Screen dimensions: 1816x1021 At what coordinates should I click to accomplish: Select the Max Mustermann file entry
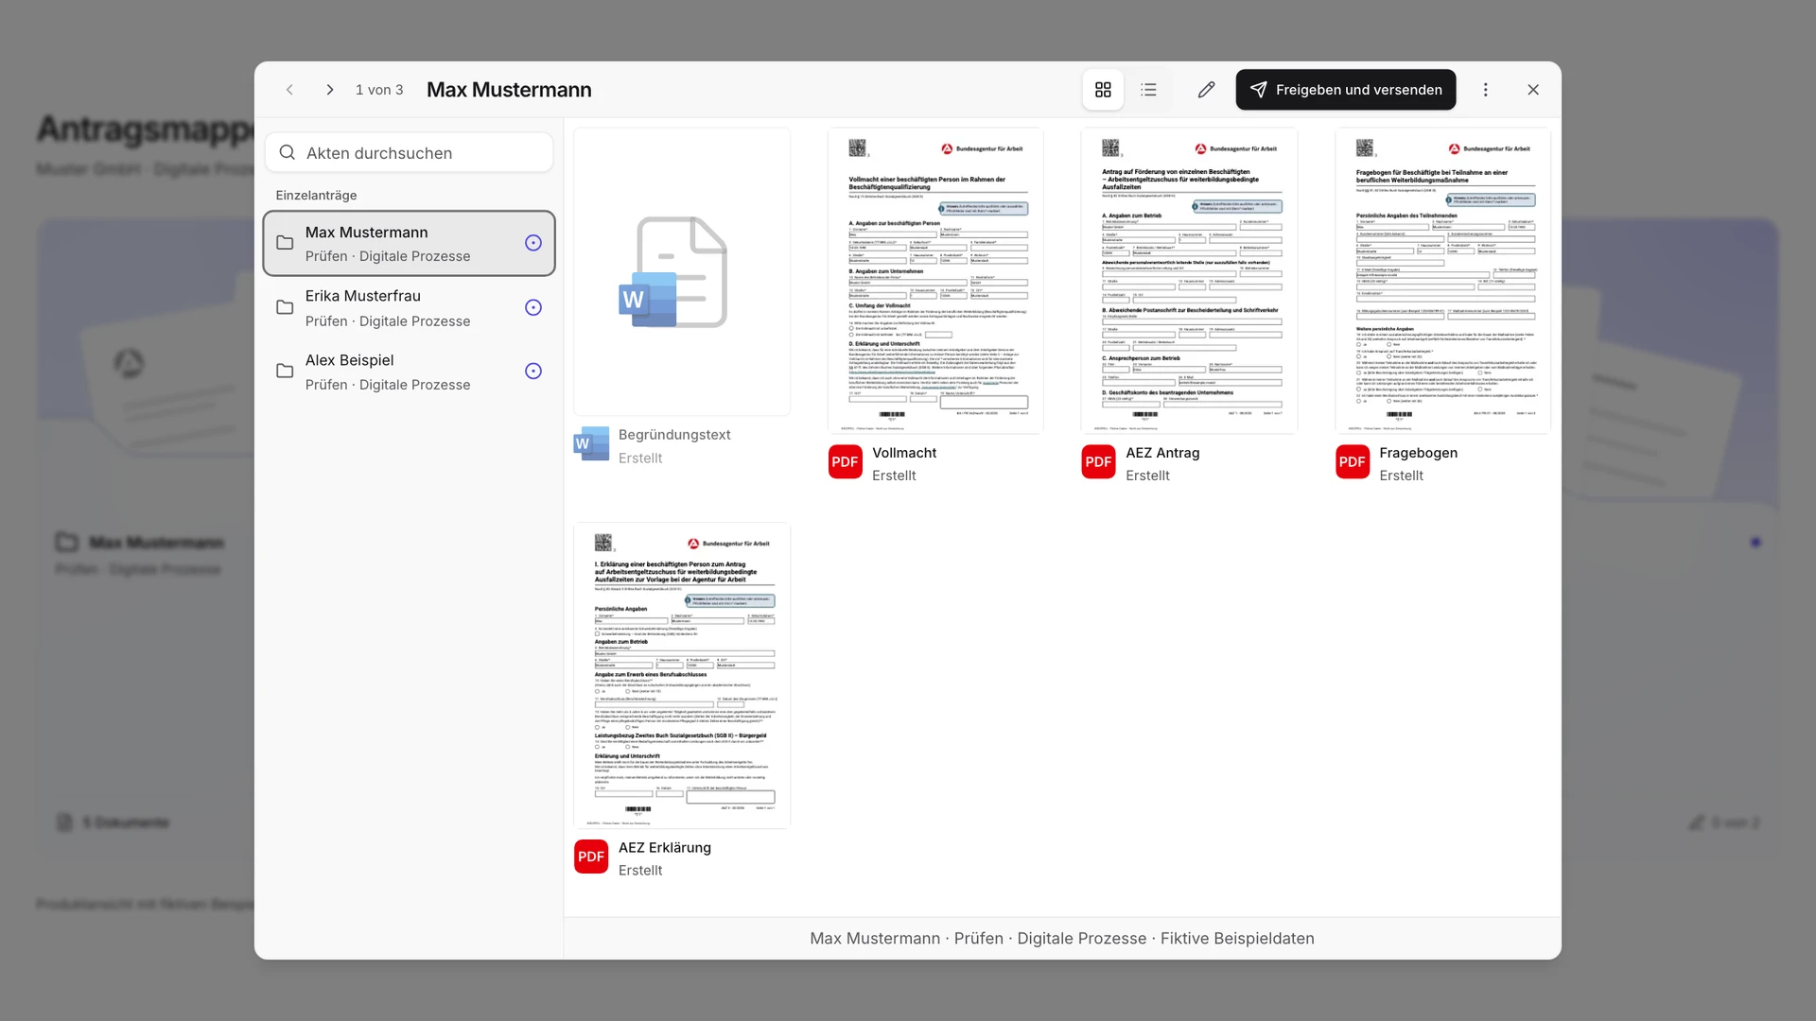click(x=409, y=243)
